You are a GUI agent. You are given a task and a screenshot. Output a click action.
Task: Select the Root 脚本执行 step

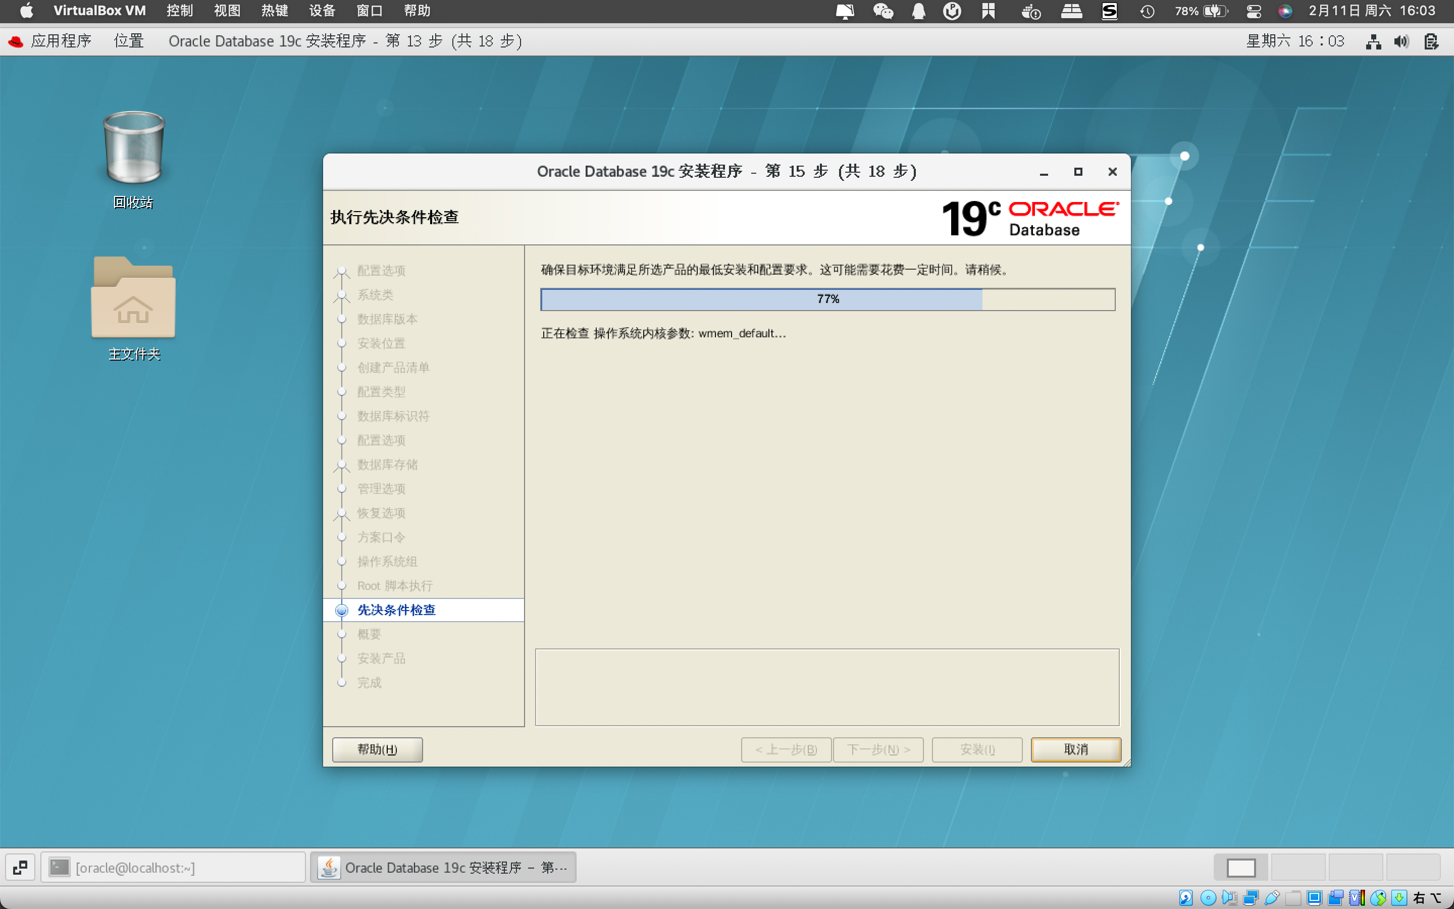395,586
